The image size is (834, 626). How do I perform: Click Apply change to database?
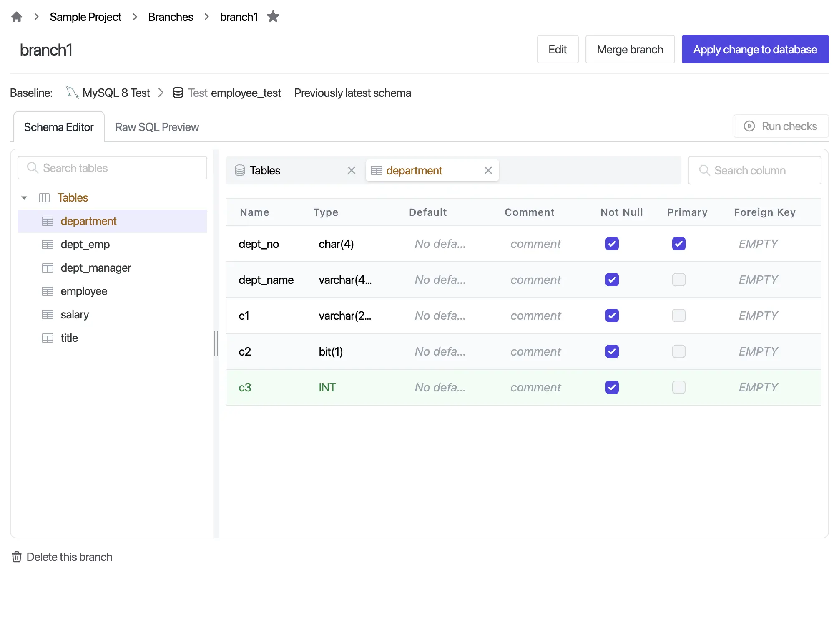(755, 49)
